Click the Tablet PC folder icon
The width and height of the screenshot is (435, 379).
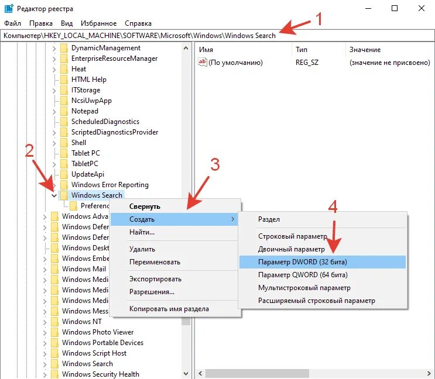[x=64, y=153]
